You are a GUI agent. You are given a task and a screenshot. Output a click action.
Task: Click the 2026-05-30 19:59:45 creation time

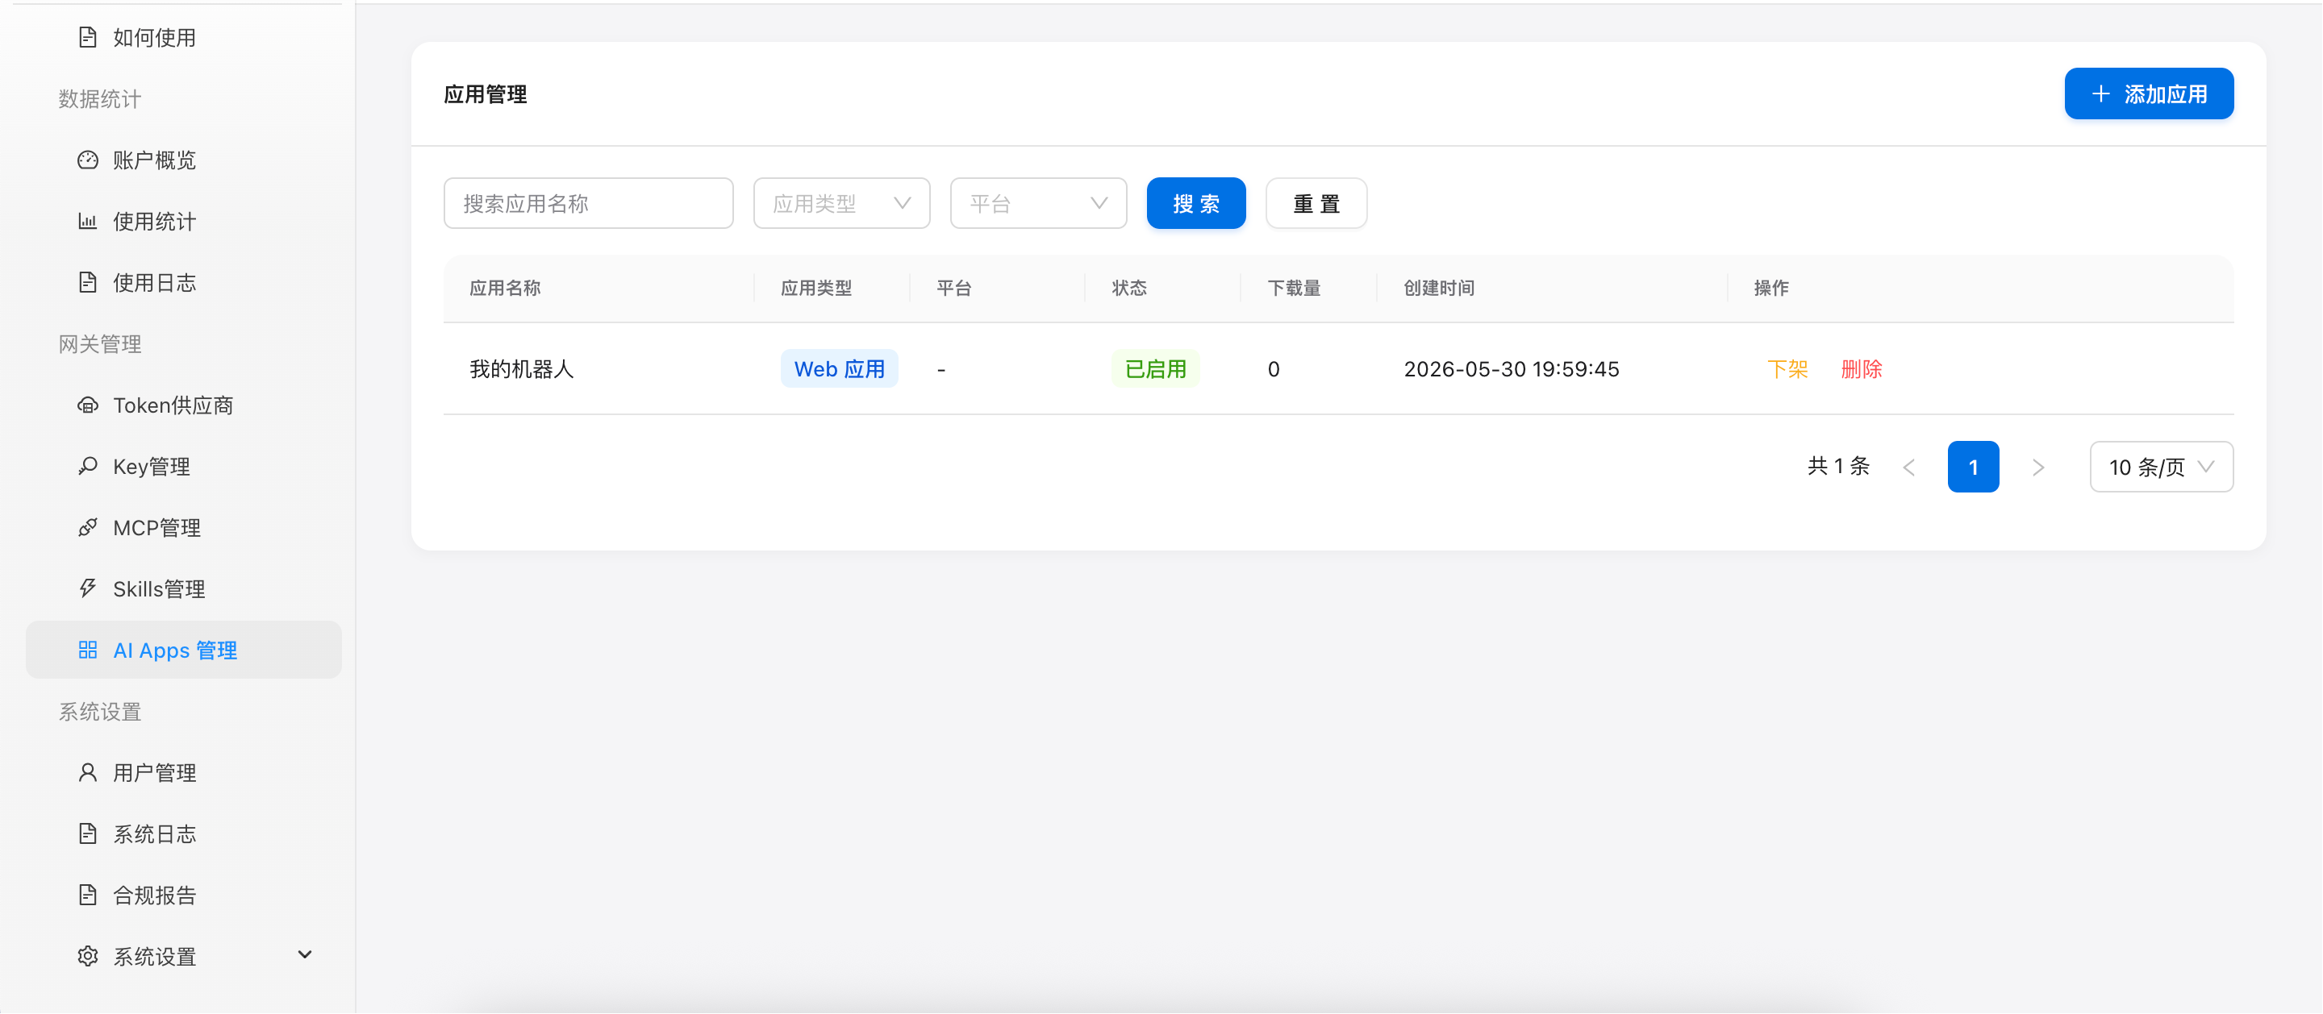pyautogui.click(x=1512, y=368)
